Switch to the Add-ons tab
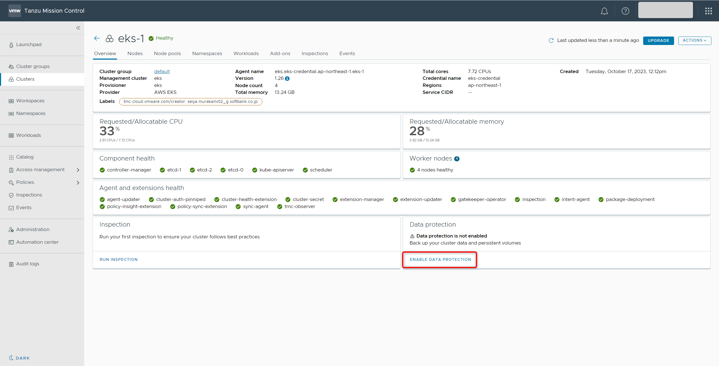719x366 pixels. tap(280, 53)
